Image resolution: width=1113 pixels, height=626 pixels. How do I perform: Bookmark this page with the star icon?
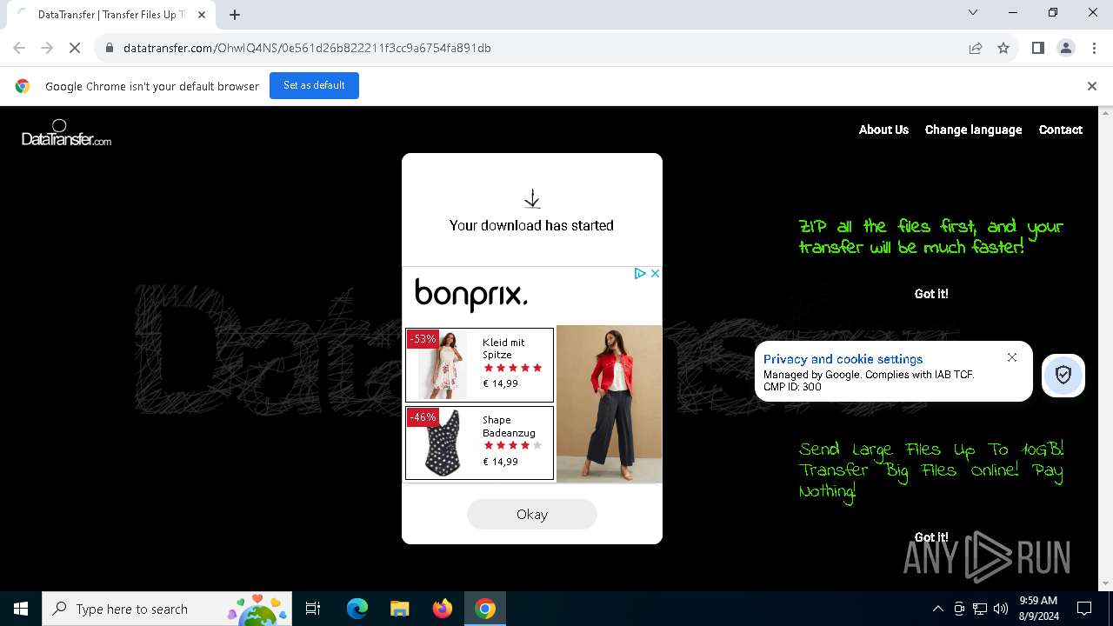coord(1003,48)
